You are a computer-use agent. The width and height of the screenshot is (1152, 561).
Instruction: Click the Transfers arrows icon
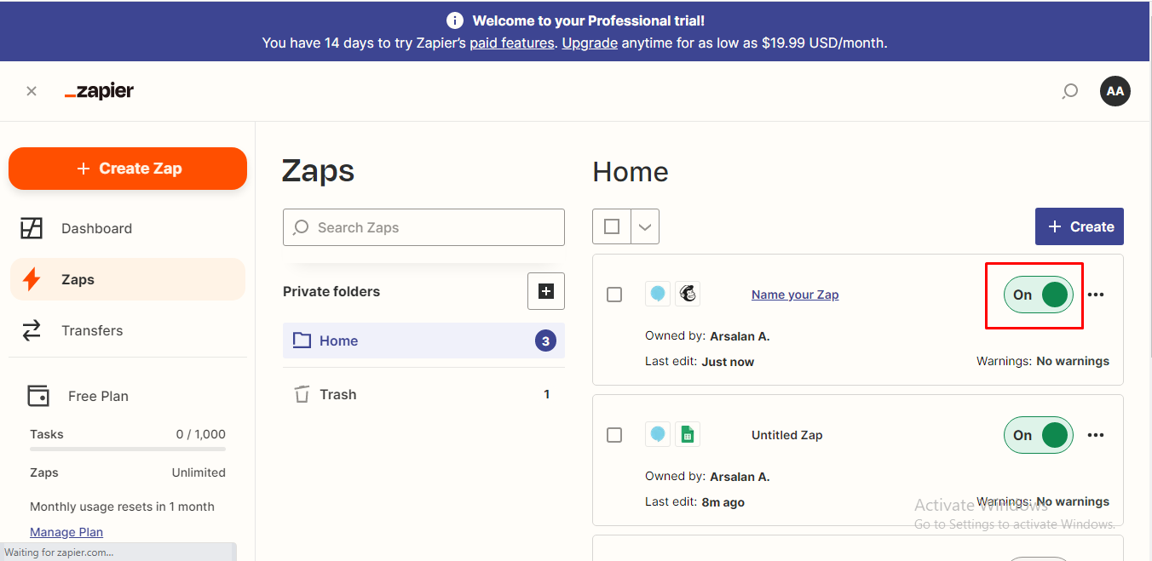coord(32,330)
